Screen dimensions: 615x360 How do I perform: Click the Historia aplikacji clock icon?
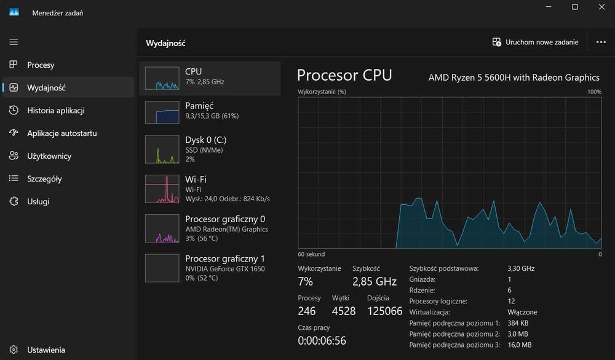(x=14, y=110)
